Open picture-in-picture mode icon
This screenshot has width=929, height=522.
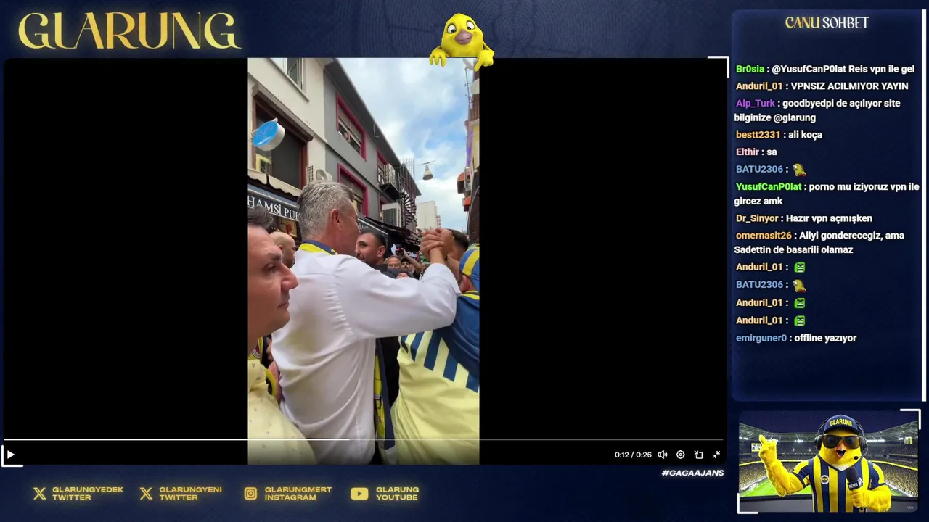pos(698,455)
